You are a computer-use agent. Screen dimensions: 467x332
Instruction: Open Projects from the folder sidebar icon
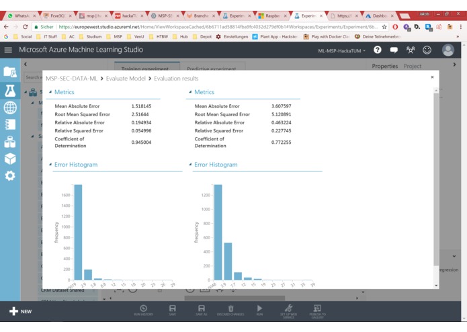pyautogui.click(x=10, y=72)
